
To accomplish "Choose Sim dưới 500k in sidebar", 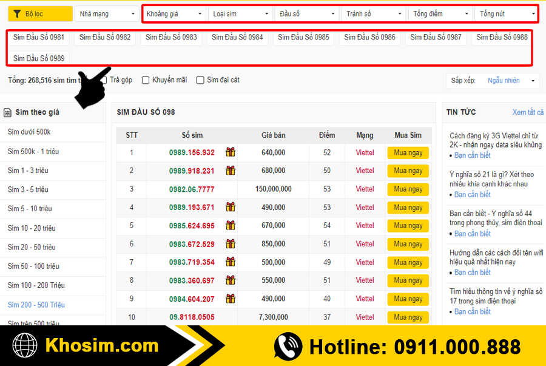I will 29,132.
